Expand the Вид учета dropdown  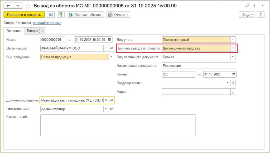[x=233, y=40]
